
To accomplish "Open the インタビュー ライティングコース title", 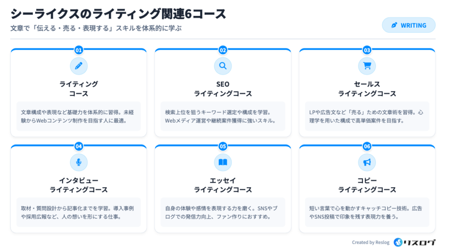I will pyautogui.click(x=79, y=185).
